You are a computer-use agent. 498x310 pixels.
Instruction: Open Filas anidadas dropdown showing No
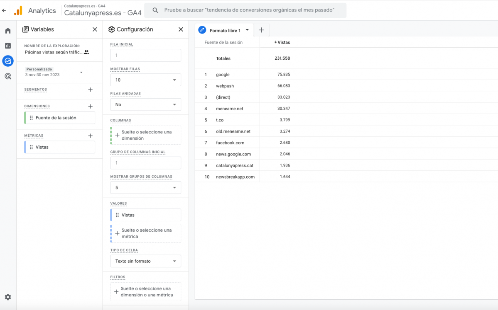click(145, 104)
